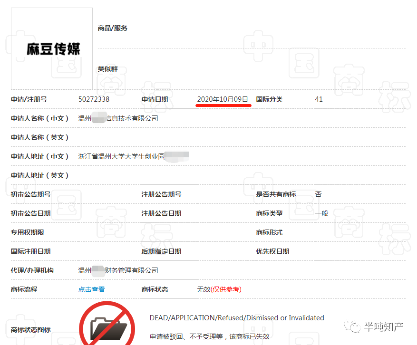Click the 初审公告期号 label

(31, 194)
